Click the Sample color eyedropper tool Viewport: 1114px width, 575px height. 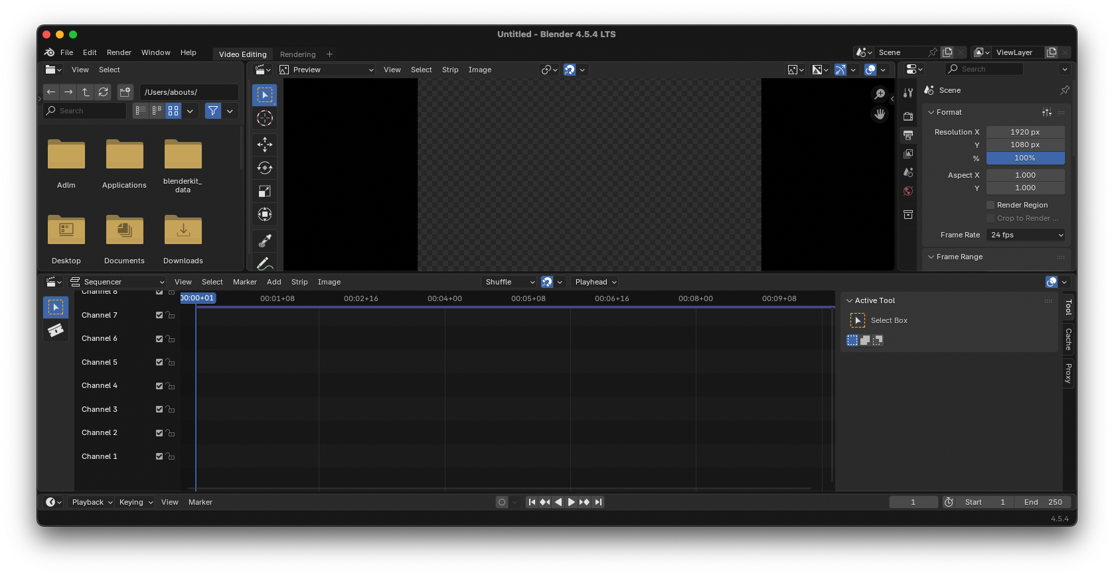[264, 240]
